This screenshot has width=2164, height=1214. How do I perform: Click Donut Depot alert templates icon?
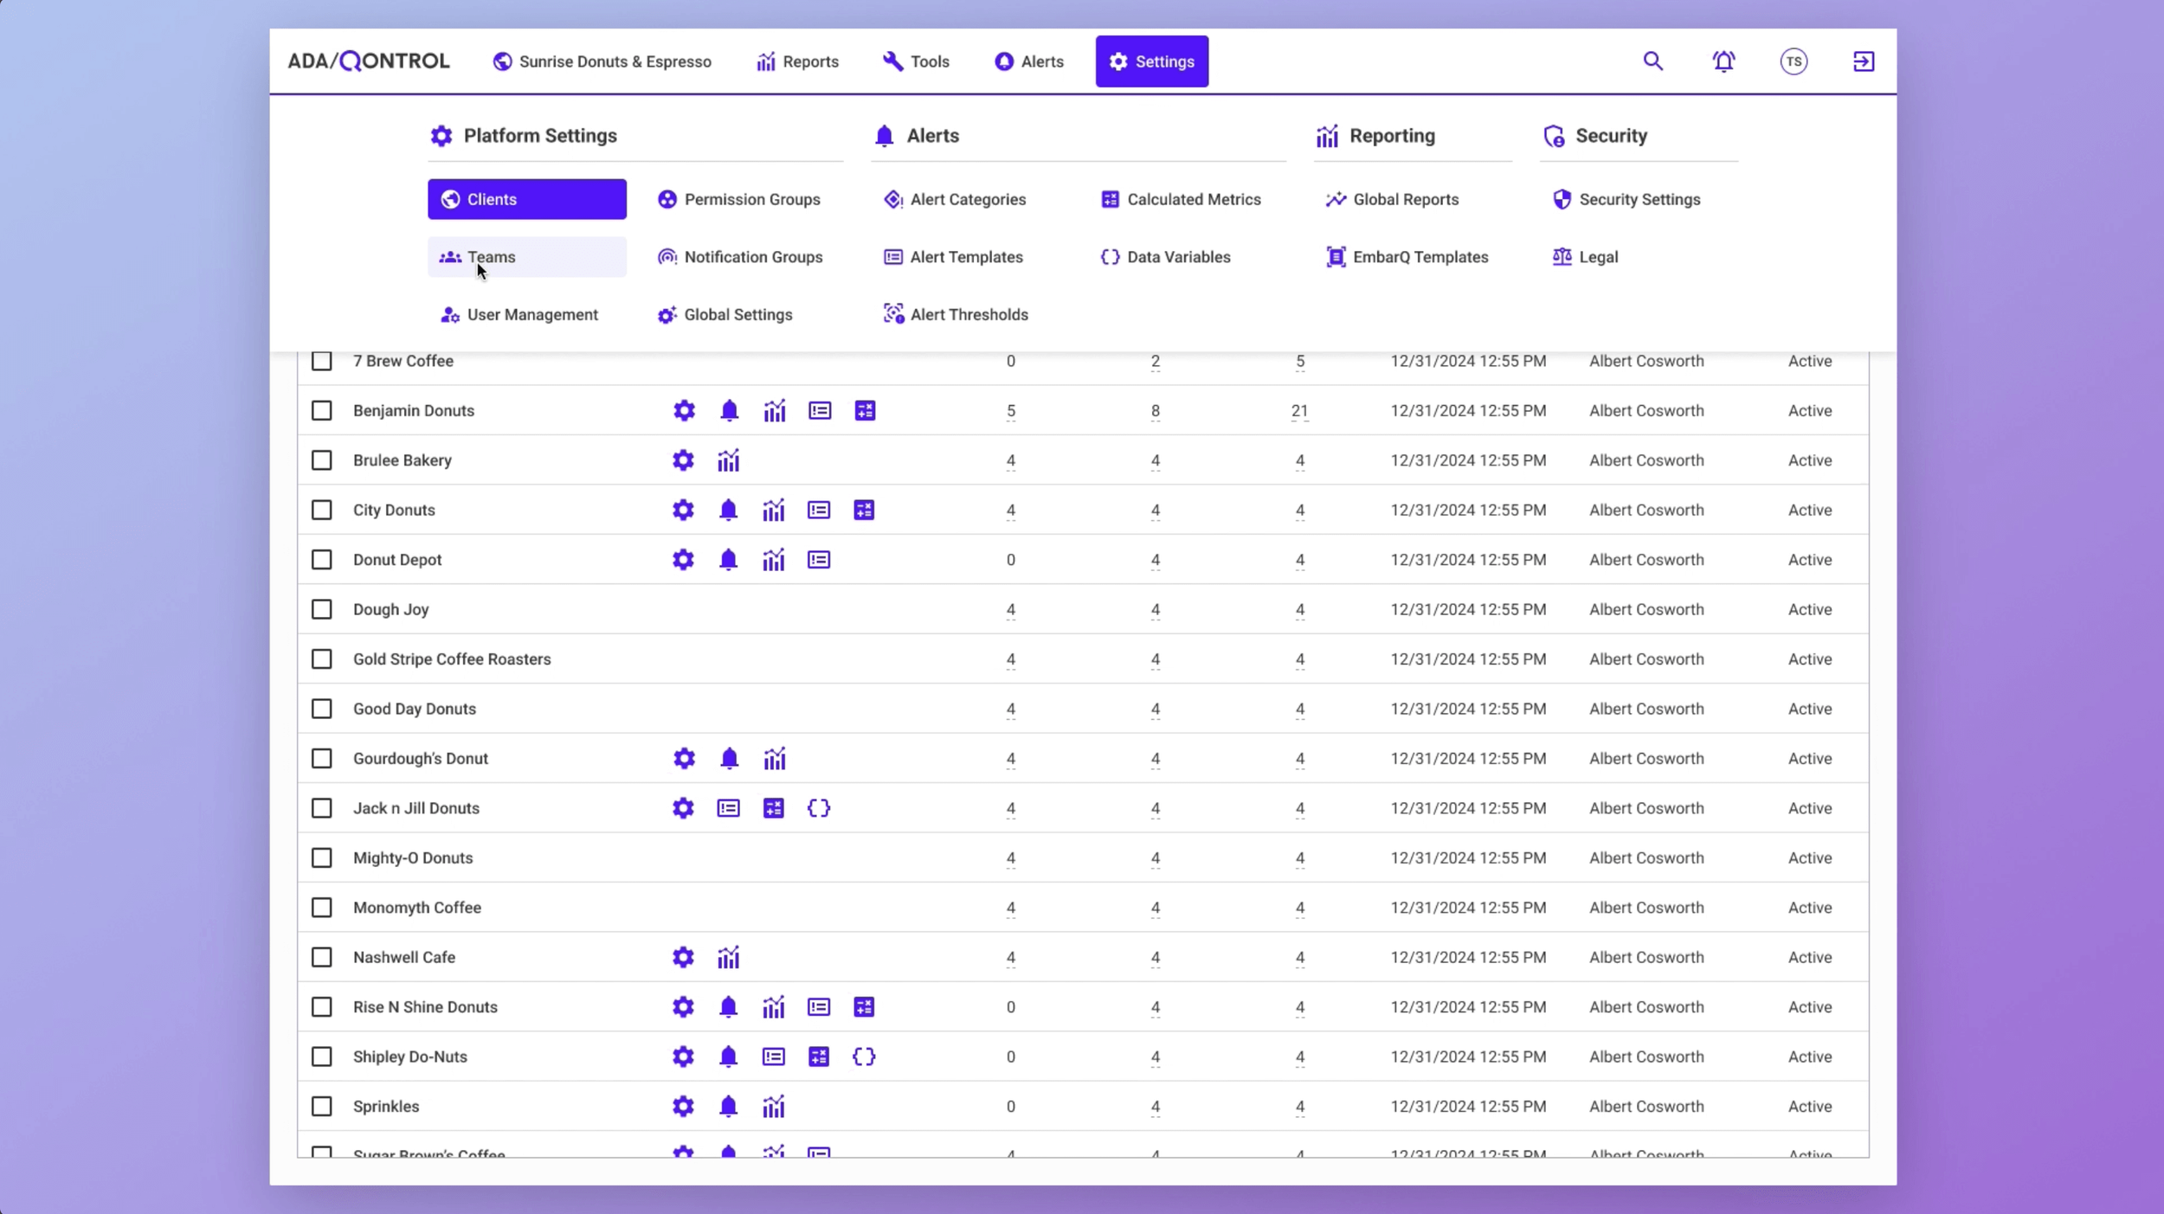coord(818,560)
